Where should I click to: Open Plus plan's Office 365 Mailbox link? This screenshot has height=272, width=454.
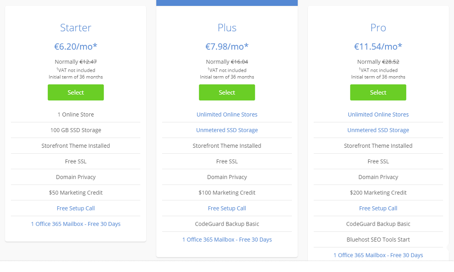tap(227, 240)
